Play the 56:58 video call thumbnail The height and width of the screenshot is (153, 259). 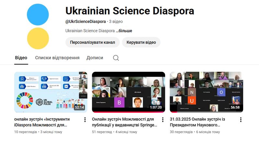coord(206,92)
